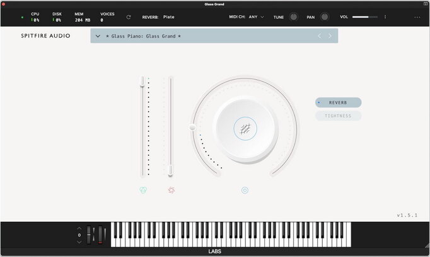Select the REVERB knob assignment button
This screenshot has height=257, width=430.
338,102
